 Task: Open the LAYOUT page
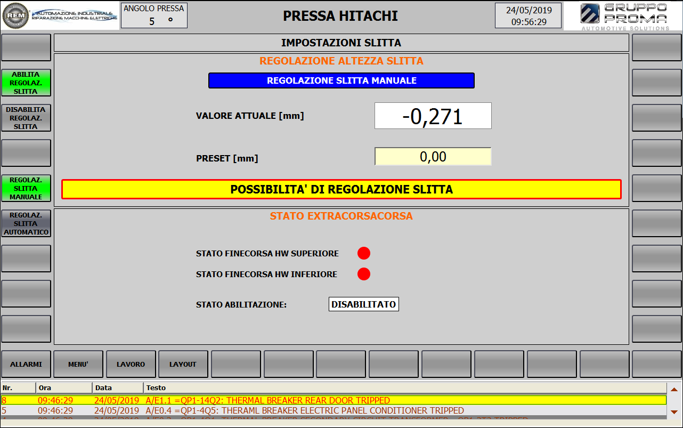pyautogui.click(x=183, y=364)
